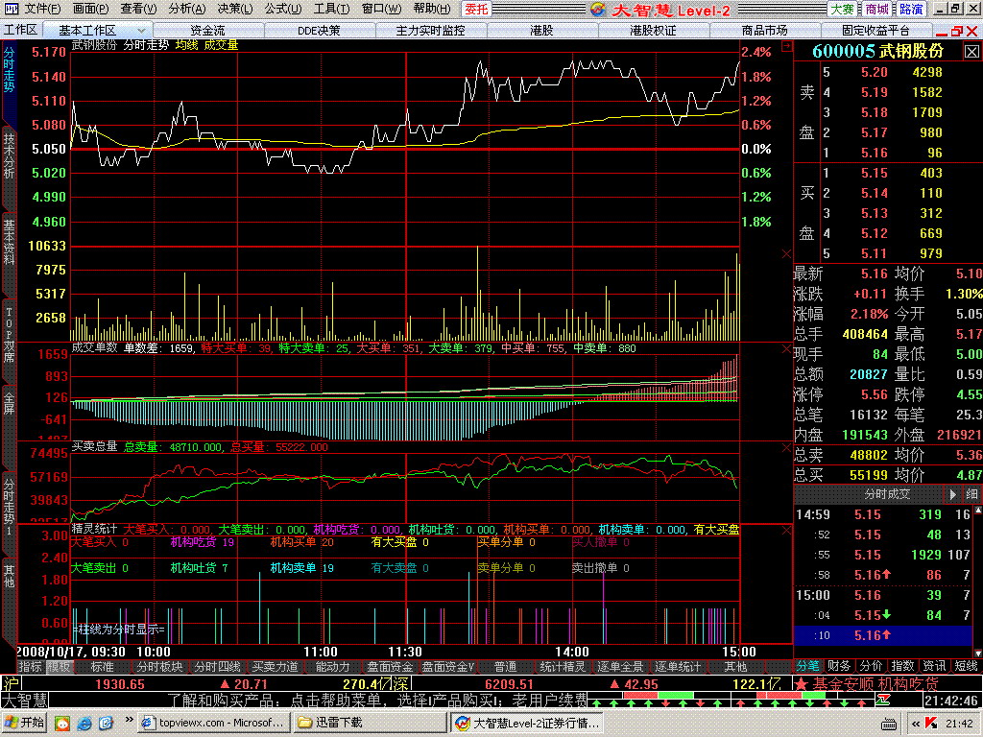Open the 路演 roadshow button
Screen dimensions: 983x737
point(911,10)
